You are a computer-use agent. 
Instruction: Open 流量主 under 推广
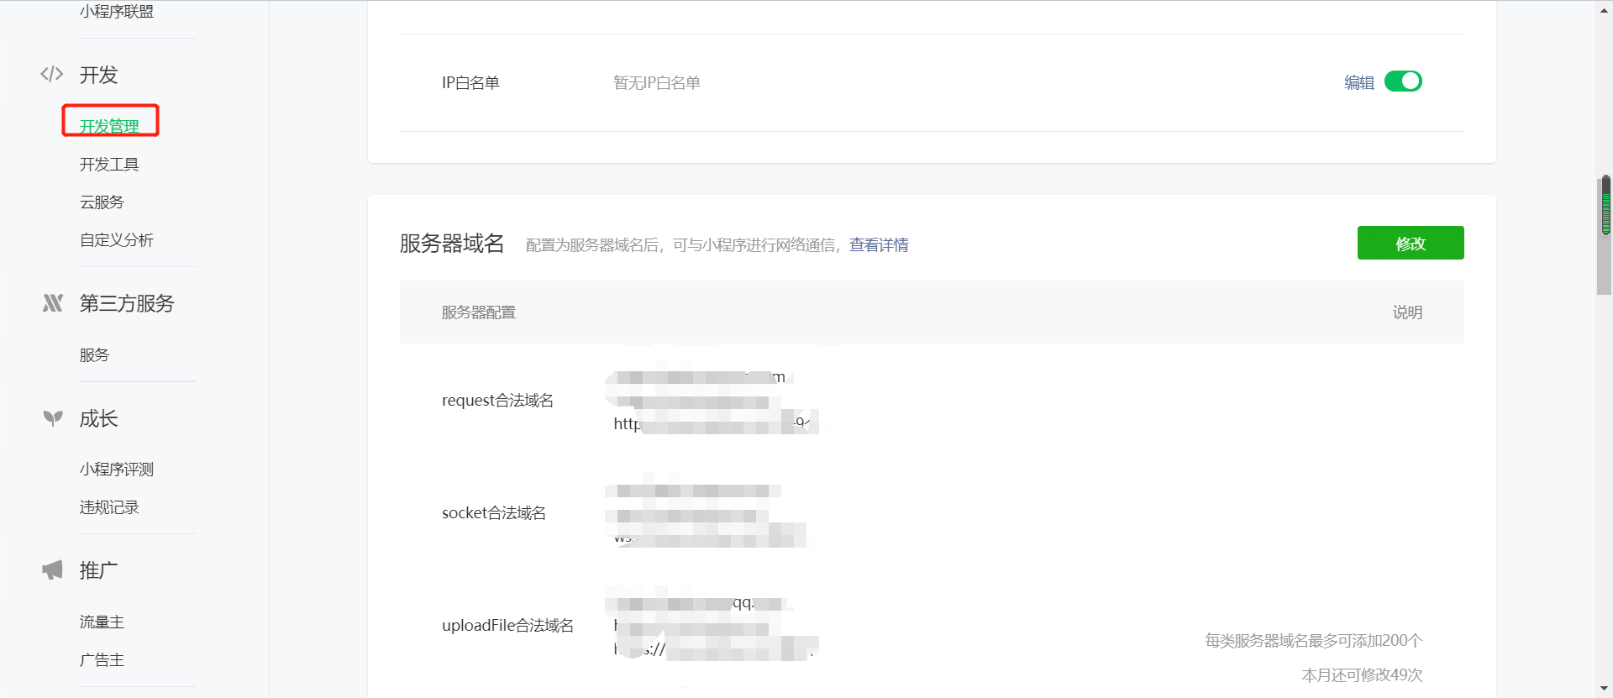(102, 622)
